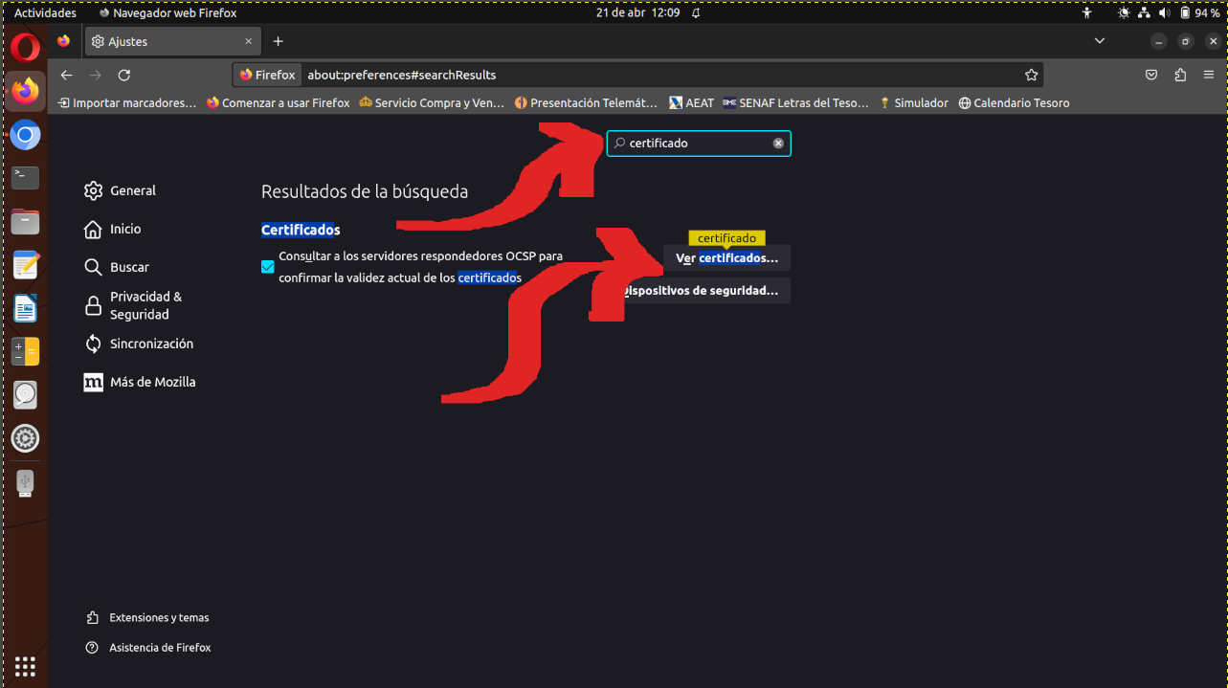The height and width of the screenshot is (688, 1228).
Task: Open the Pocket save icon
Action: click(x=1151, y=75)
